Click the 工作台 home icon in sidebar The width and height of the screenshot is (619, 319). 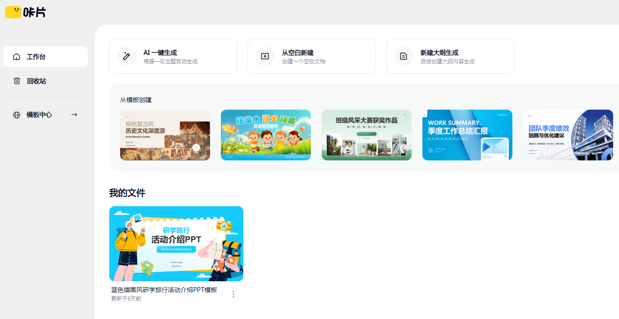pyautogui.click(x=17, y=57)
